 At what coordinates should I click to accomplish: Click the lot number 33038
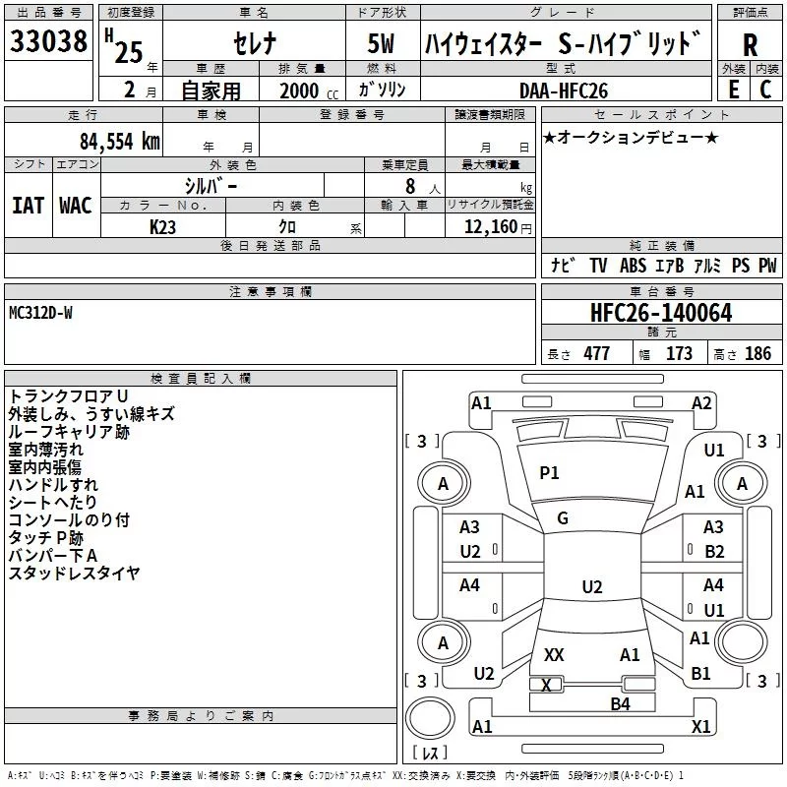coord(48,41)
